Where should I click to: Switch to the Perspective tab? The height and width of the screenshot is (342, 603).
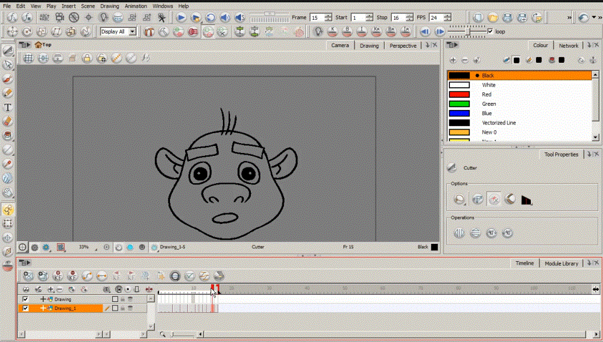pyautogui.click(x=403, y=45)
